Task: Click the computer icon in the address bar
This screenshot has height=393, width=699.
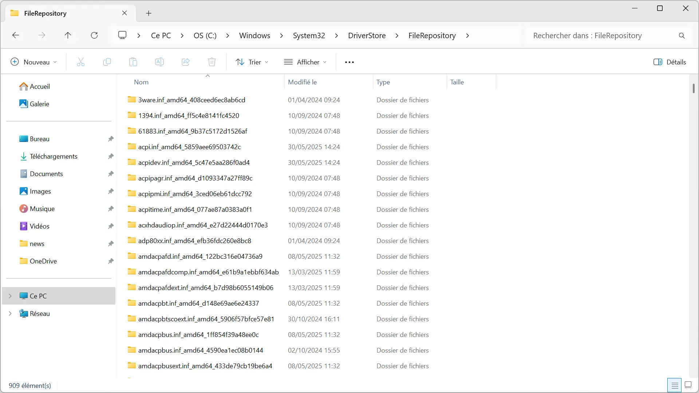Action: point(122,35)
